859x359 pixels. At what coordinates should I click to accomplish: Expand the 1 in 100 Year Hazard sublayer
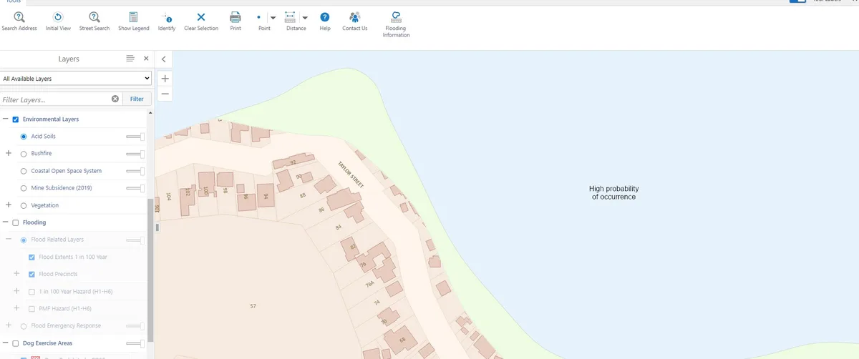point(16,291)
